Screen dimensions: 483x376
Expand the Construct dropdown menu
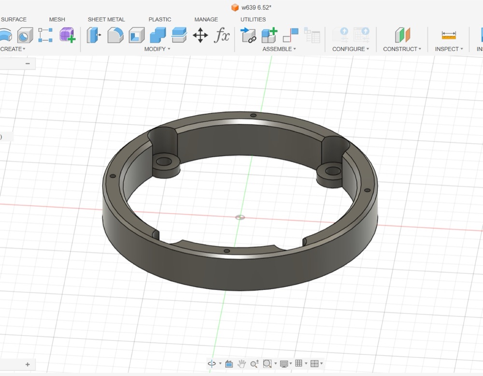(x=402, y=49)
